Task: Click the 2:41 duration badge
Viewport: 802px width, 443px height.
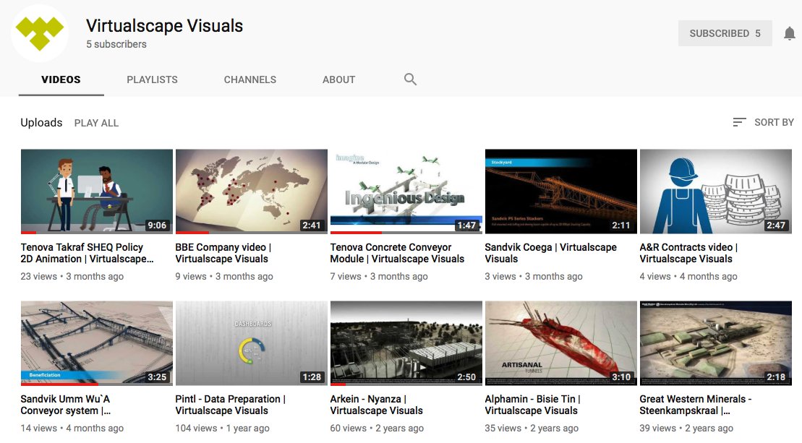Action: pyautogui.click(x=312, y=225)
